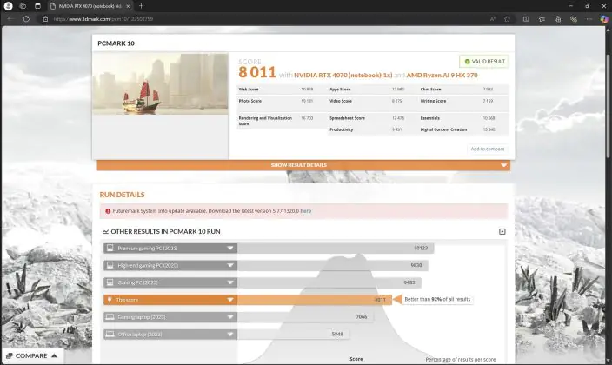Click the Premium gaming PC 10123 score bar
This screenshot has height=365, width=612.
click(x=336, y=248)
